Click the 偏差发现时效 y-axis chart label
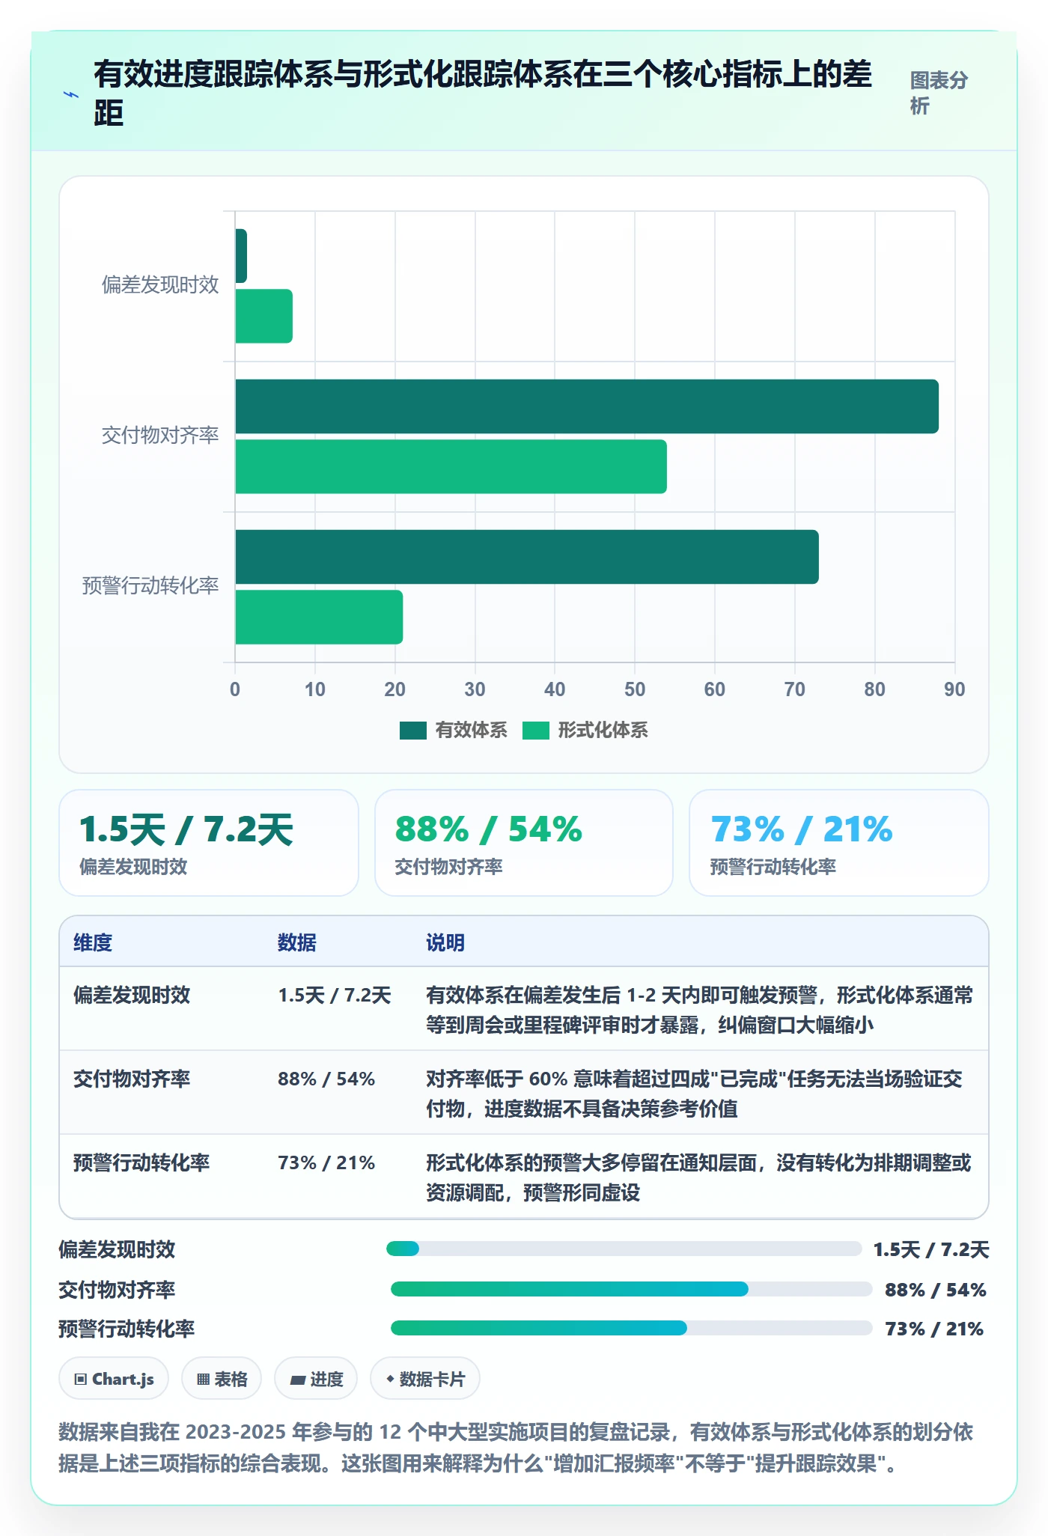 click(x=160, y=284)
